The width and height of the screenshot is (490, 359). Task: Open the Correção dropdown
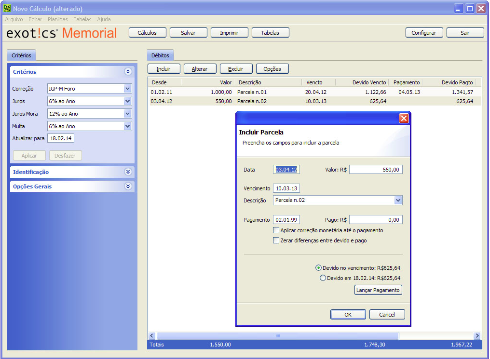[x=127, y=89]
